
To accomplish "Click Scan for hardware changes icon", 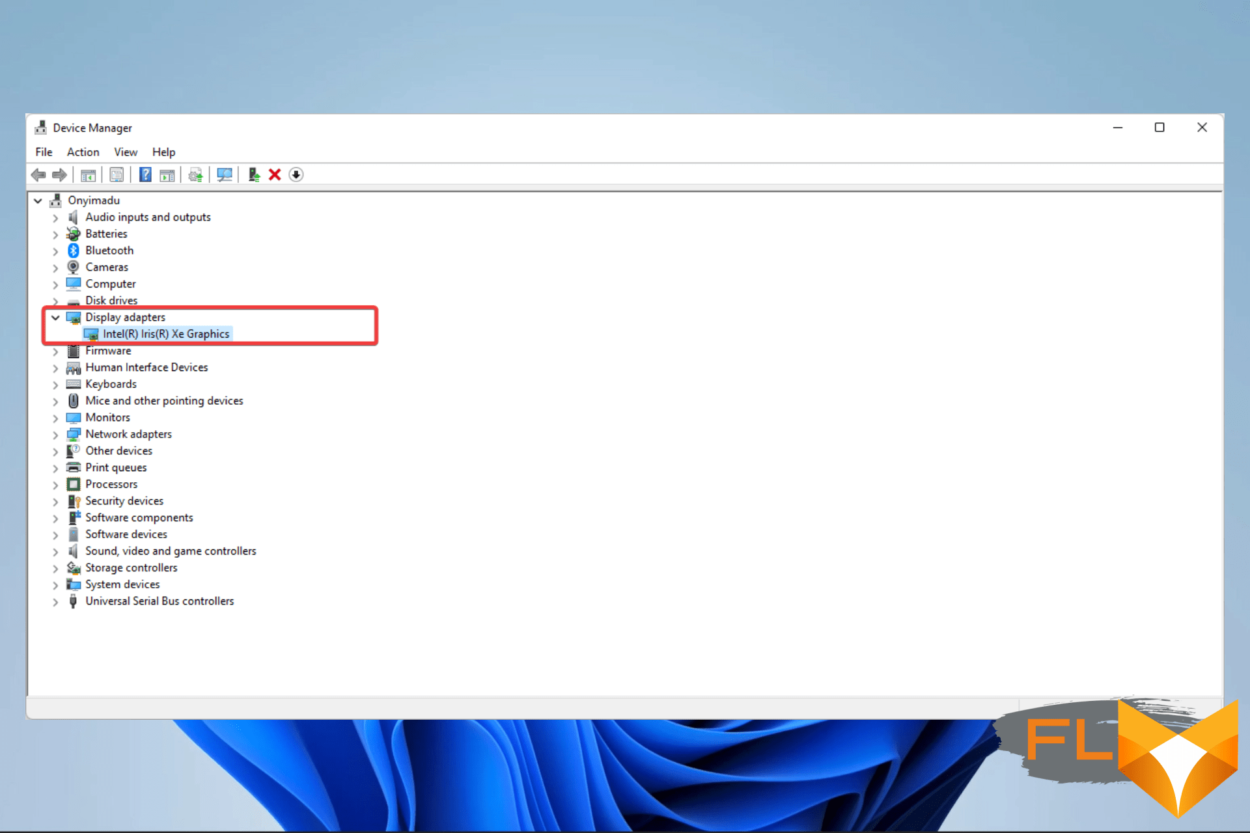I will tap(225, 174).
